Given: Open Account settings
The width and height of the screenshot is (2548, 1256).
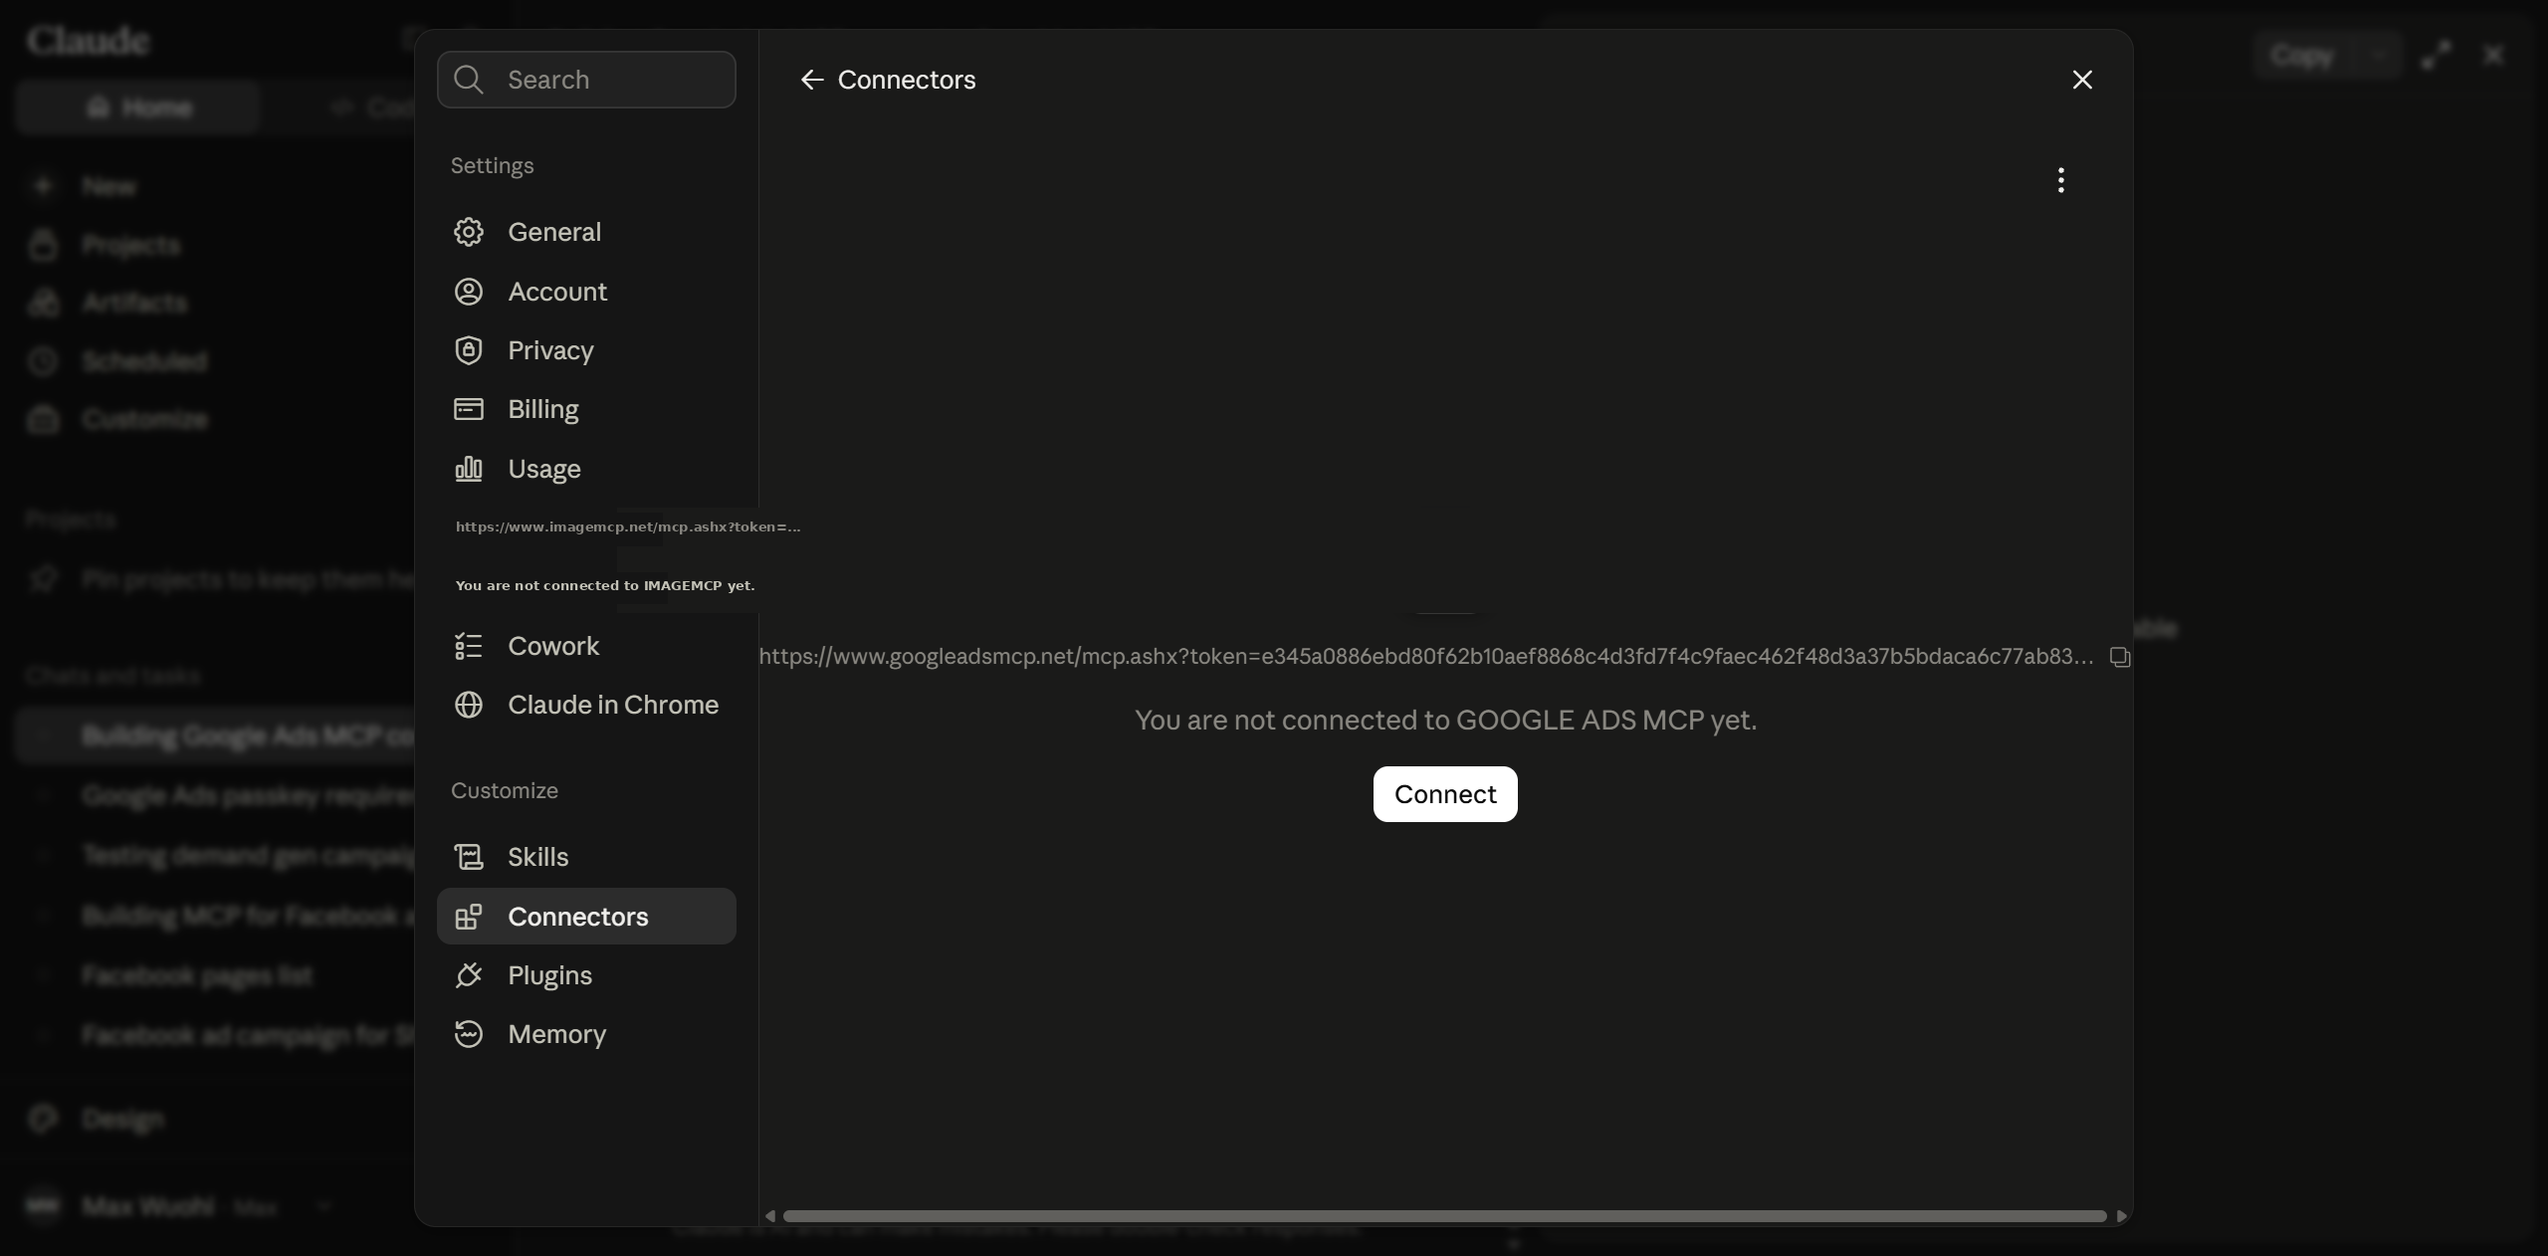Looking at the screenshot, I should [x=586, y=292].
